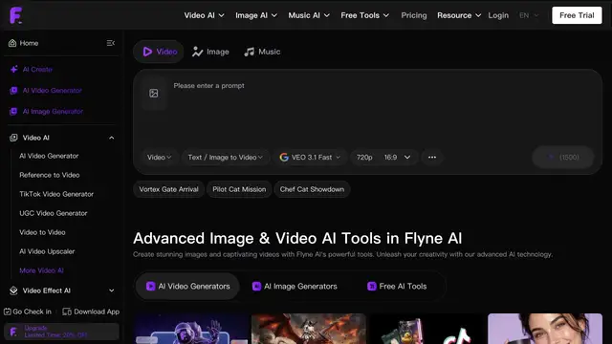Open Reference to Video in sidebar
Image resolution: width=612 pixels, height=344 pixels.
point(50,175)
